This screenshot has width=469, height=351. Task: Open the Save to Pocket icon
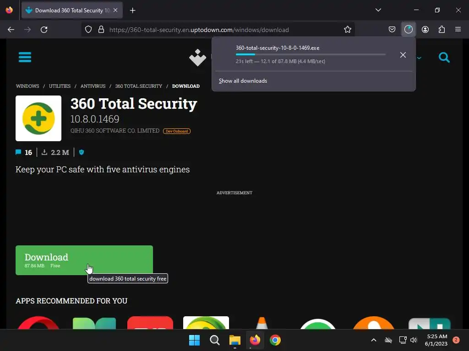tap(392, 30)
